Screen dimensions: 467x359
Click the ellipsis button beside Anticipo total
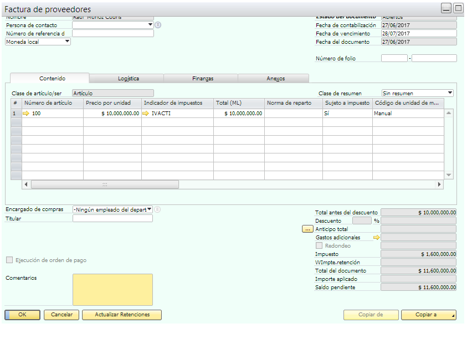click(307, 229)
